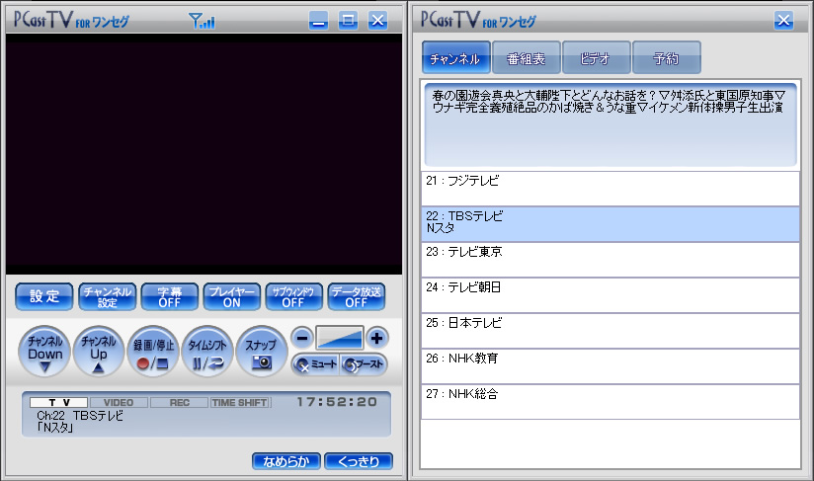
Task: Toggle subtitles (字幕 OFF)
Action: coord(170,296)
